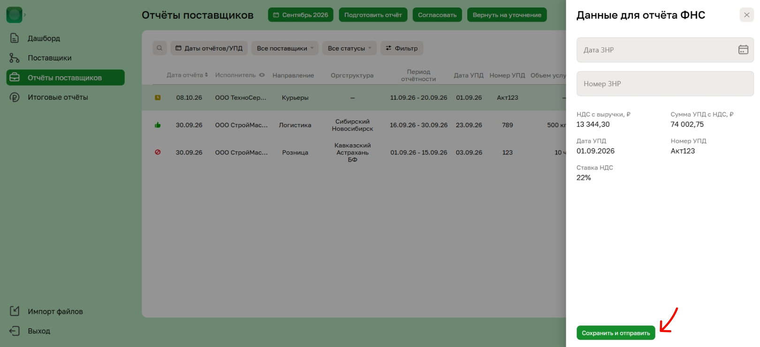The width and height of the screenshot is (760, 347).
Task: Click Сибирский Новосибирск cell
Action: point(353,125)
